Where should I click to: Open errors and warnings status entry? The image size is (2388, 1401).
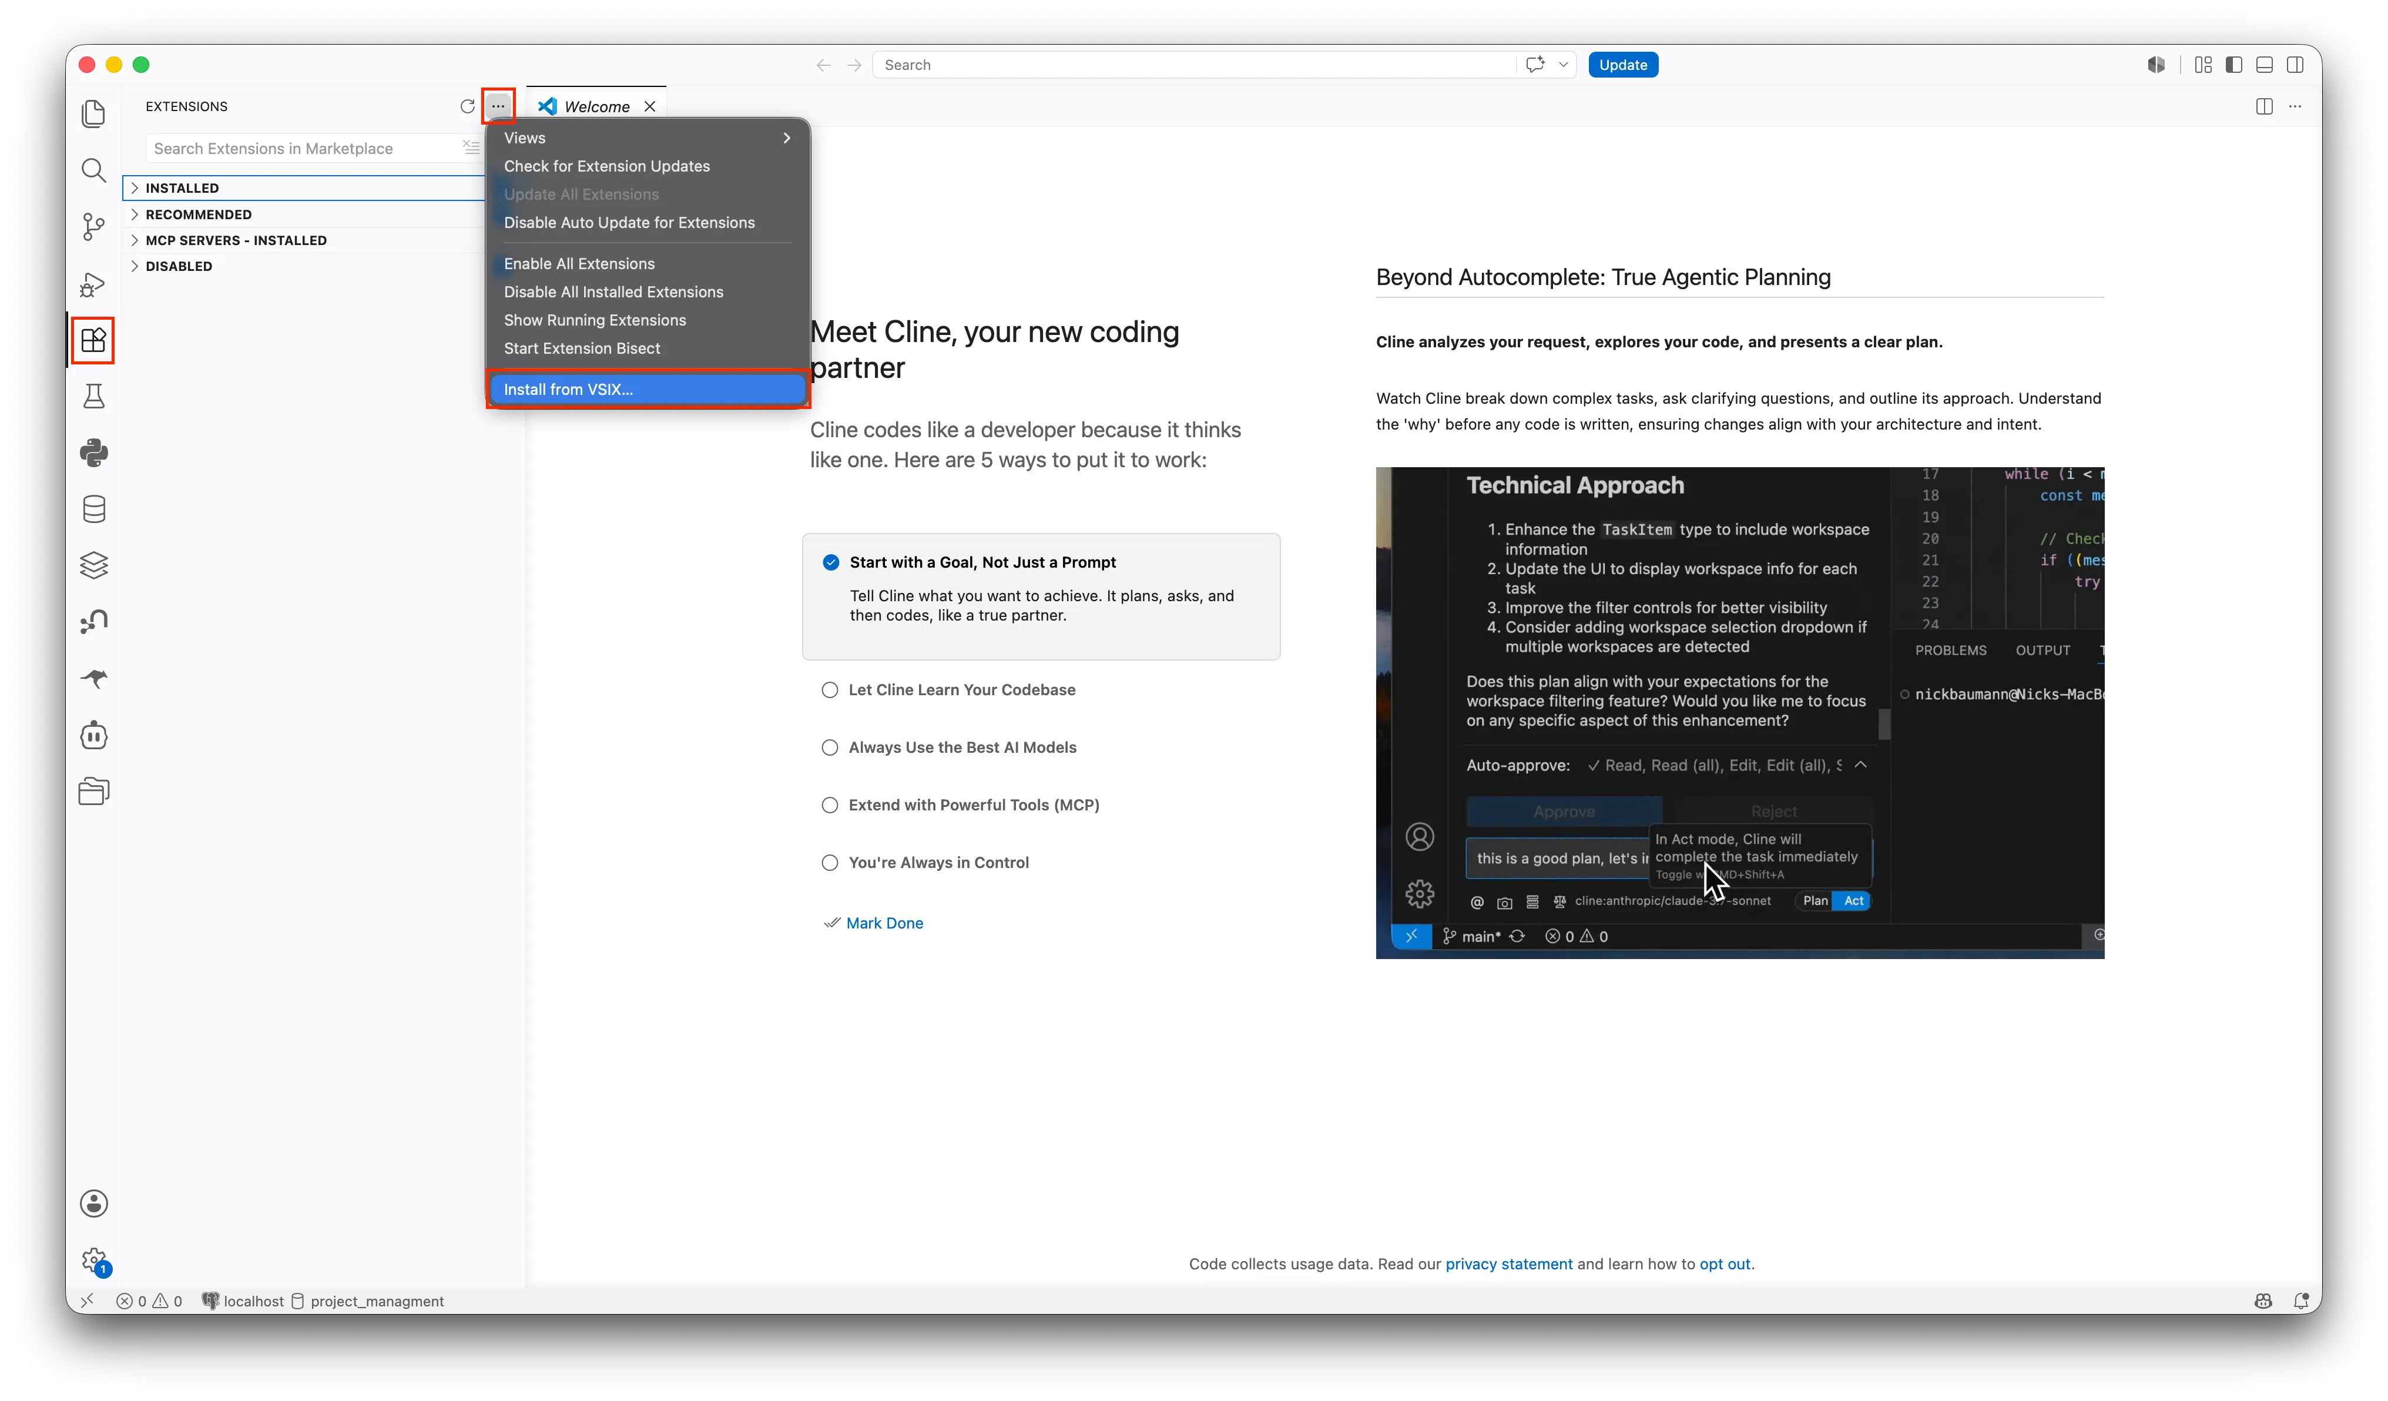click(149, 1301)
